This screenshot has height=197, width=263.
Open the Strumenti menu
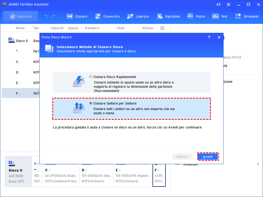pos(247,16)
